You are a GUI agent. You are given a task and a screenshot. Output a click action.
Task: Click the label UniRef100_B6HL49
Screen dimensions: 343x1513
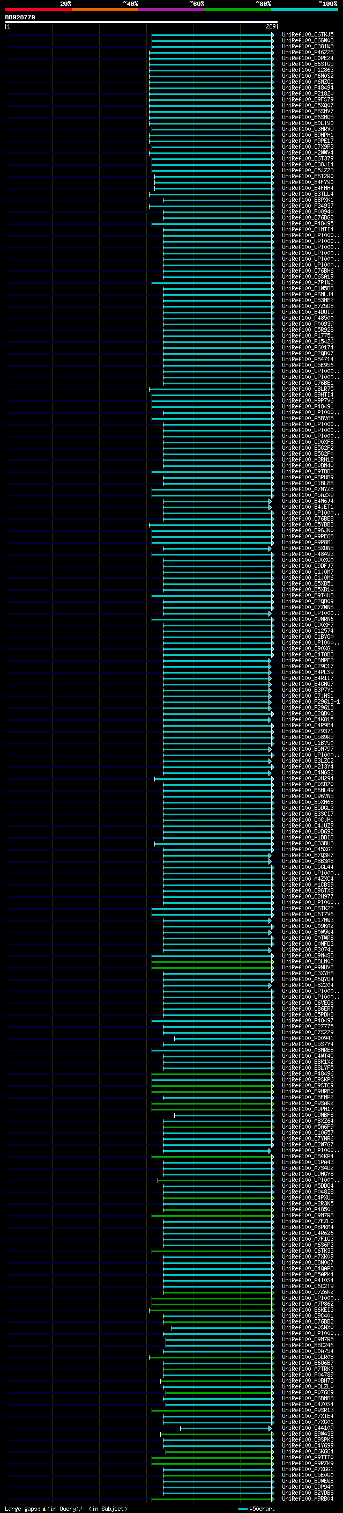coord(308,791)
